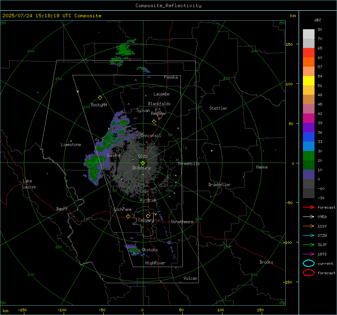
Task: Click the Calgary city label
Action: 146,220
